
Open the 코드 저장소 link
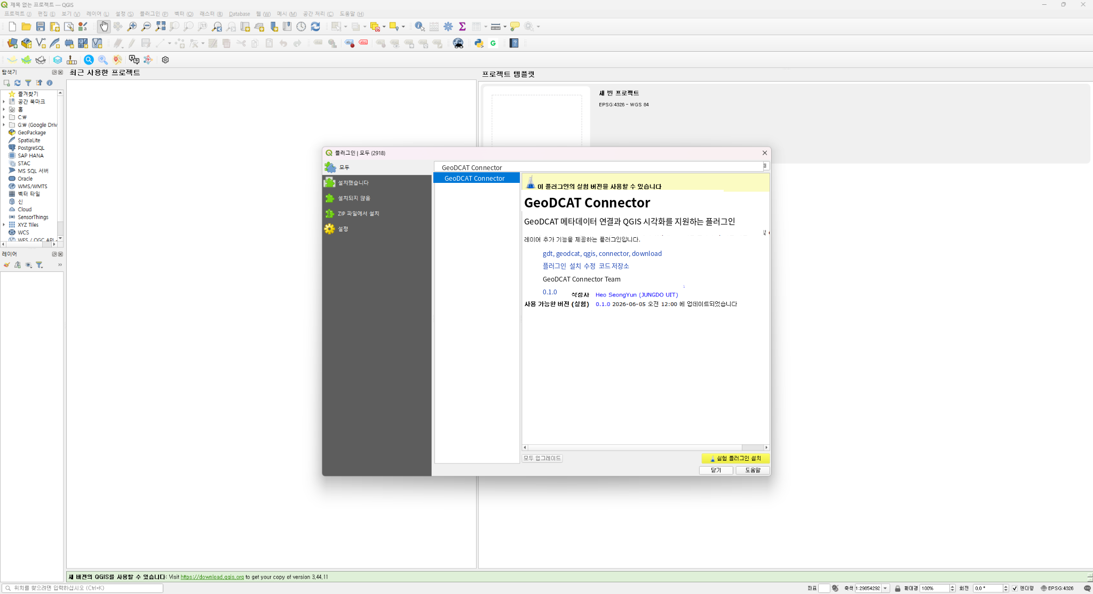point(614,266)
